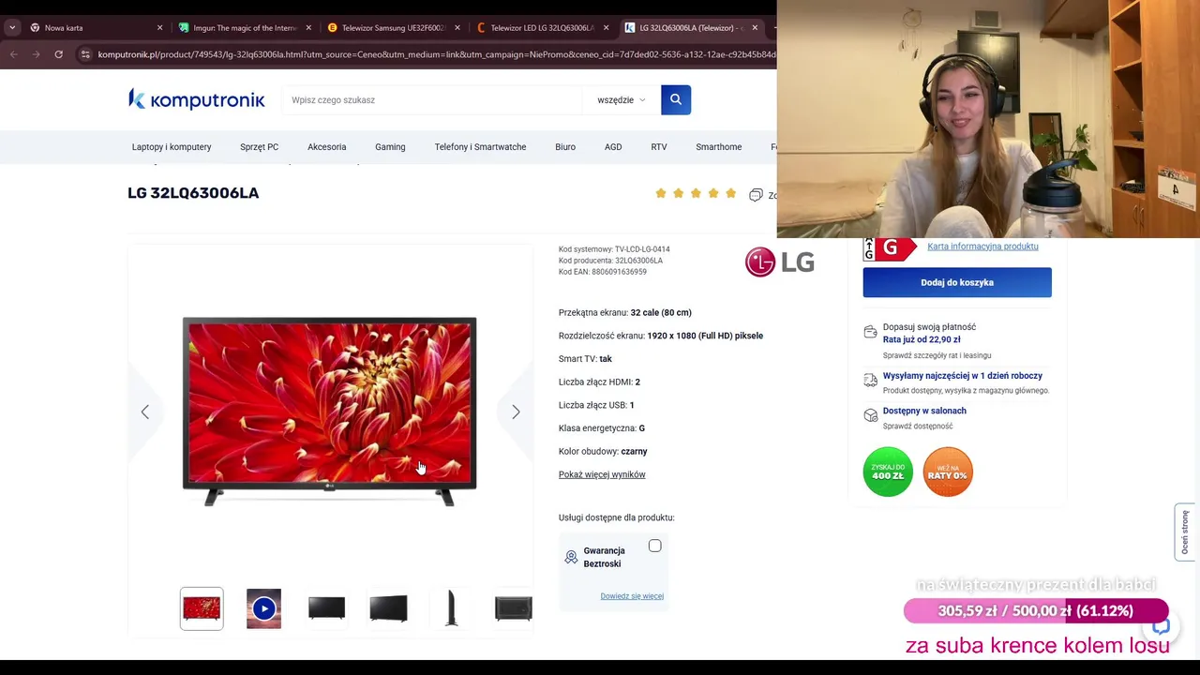The image size is (1200, 675).
Task: Show next product image arrow
Action: click(x=516, y=412)
